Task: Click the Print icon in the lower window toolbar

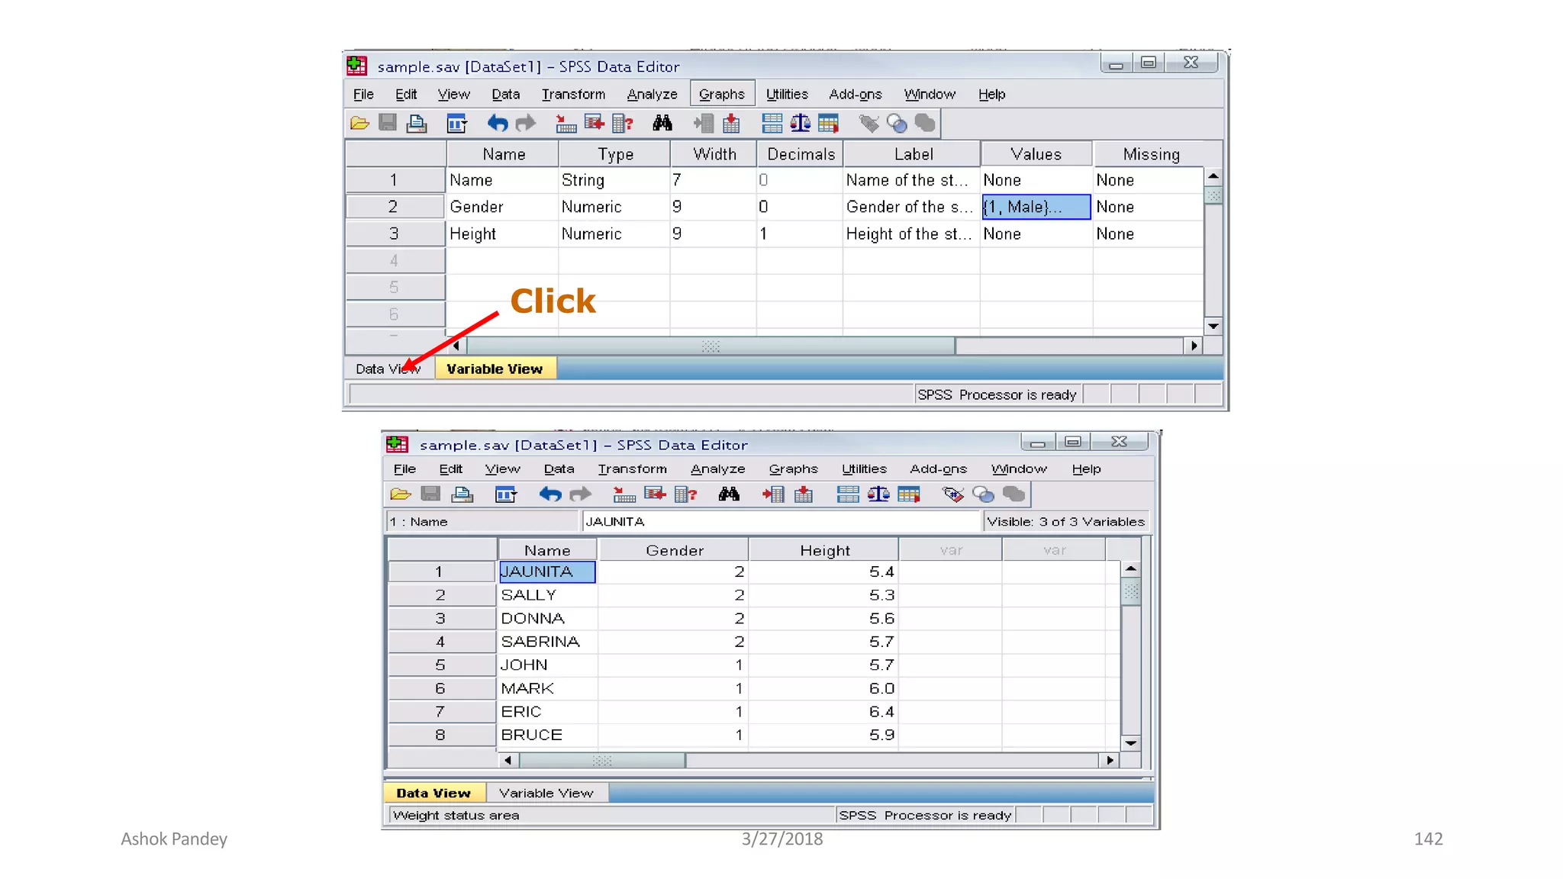Action: point(462,494)
